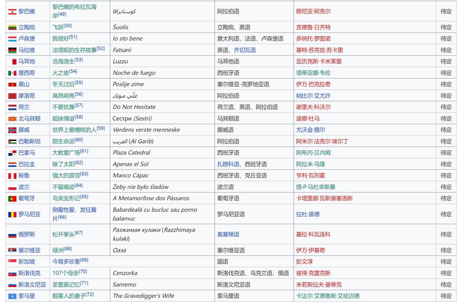
Task: Follow the 齐切瓦语 language link
Action: tap(245, 50)
